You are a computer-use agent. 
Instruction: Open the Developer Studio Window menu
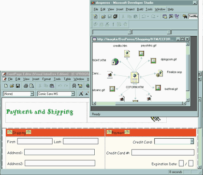click(160, 9)
